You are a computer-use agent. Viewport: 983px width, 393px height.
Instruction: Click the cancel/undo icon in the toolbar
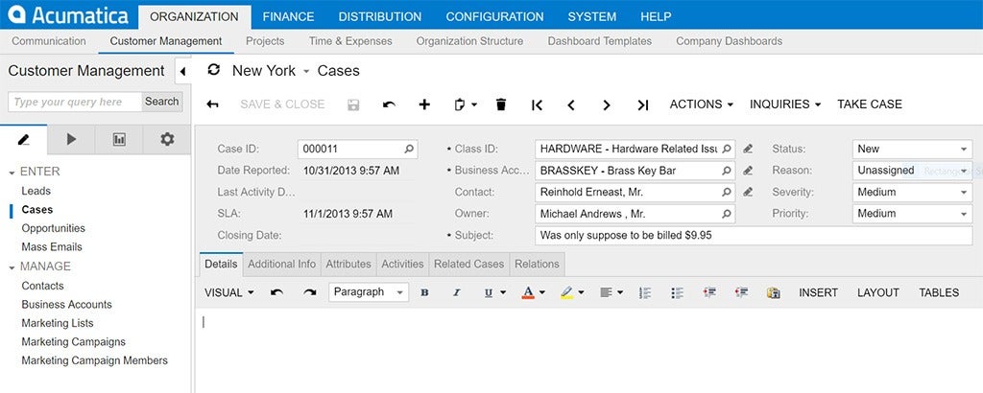pos(390,104)
